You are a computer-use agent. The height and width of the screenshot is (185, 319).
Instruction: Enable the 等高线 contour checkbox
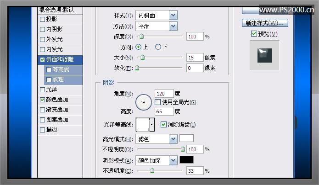pos(49,69)
